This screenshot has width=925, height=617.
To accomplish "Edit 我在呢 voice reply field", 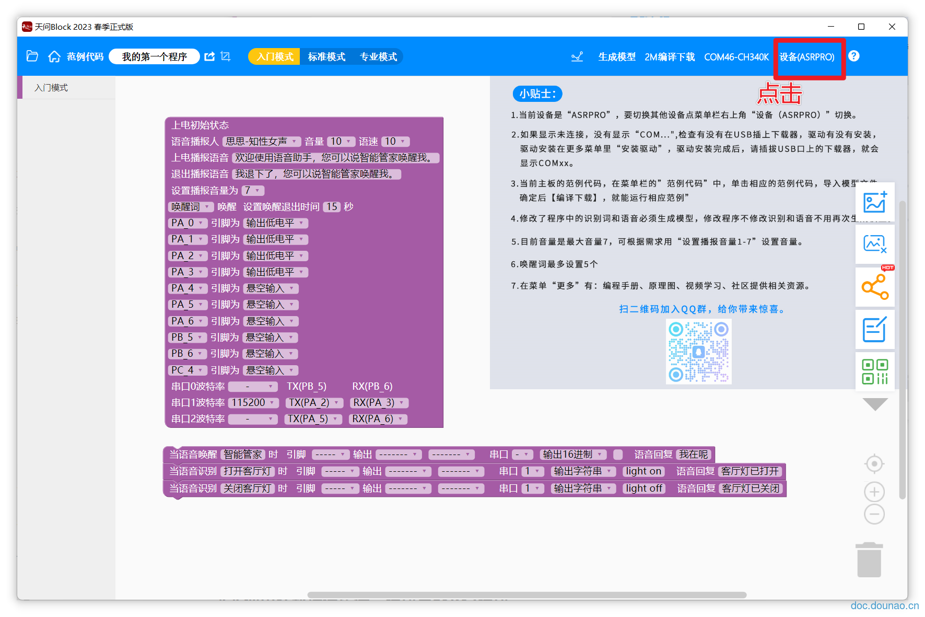I will (x=693, y=455).
